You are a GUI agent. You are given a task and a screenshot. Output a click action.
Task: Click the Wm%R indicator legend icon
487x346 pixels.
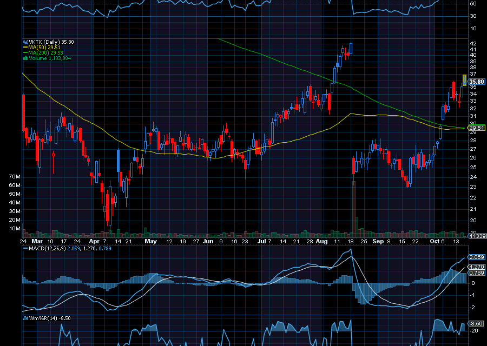point(24,318)
